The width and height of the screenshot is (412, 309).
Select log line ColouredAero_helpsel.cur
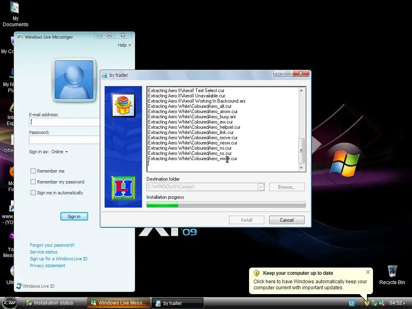tap(194, 127)
